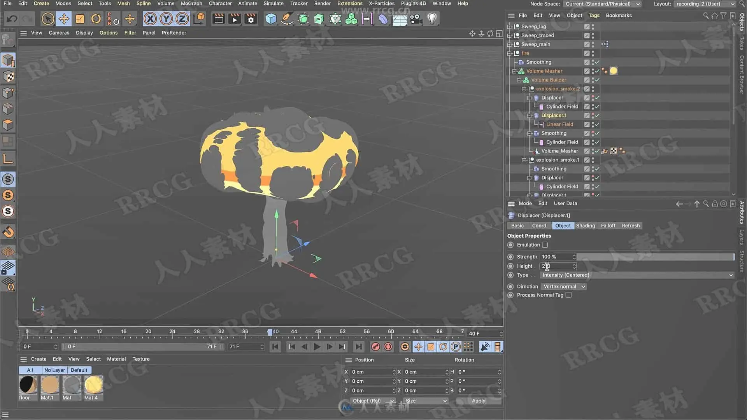Open the Object (Rel) coordinate dropdown

372,401
